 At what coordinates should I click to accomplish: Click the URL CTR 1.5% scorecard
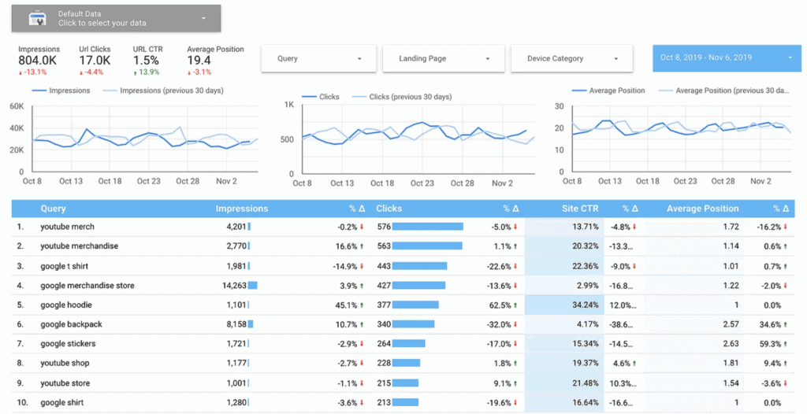(x=147, y=61)
